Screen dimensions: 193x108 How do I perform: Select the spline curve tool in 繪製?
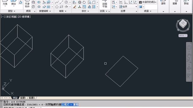point(57,2)
